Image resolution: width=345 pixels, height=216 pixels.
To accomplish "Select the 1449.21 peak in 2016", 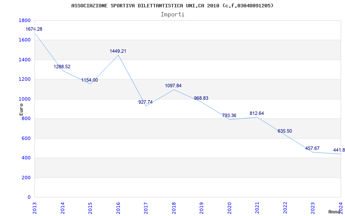I will tap(118, 51).
